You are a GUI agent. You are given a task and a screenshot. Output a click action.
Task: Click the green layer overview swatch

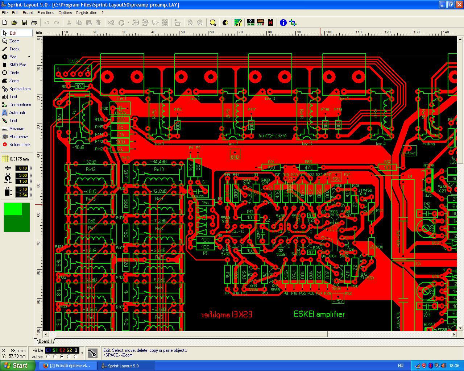coord(17,217)
